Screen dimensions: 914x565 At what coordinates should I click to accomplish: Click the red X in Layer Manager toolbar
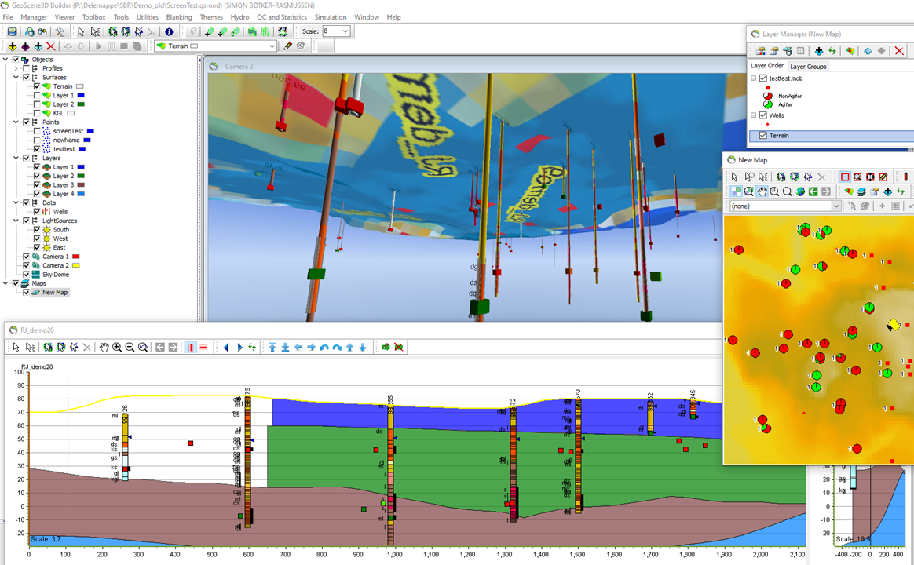point(899,51)
